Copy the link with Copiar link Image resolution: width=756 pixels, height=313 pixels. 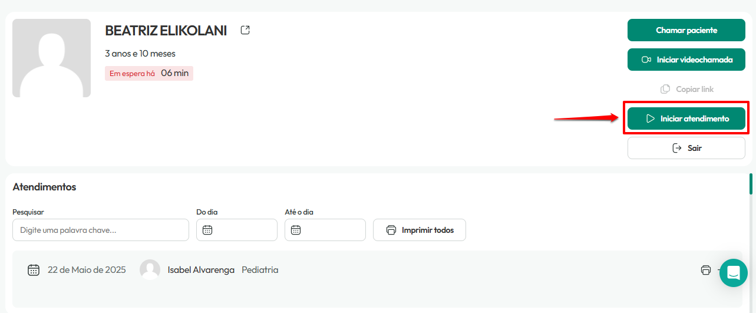(686, 89)
